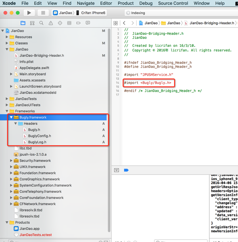Screen dimensions: 238x242
Task: Open the Find navigator magnifier icon
Action: (41, 23)
